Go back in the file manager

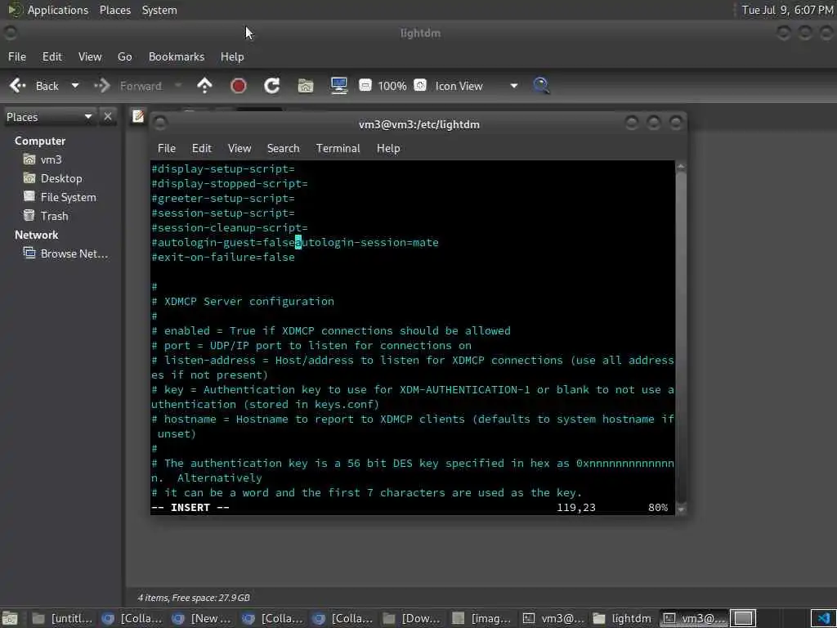(34, 86)
